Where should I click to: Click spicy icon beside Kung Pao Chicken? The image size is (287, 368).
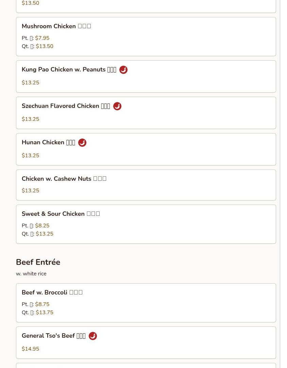(123, 70)
